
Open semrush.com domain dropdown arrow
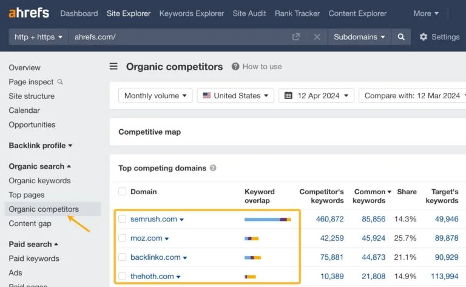point(181,220)
